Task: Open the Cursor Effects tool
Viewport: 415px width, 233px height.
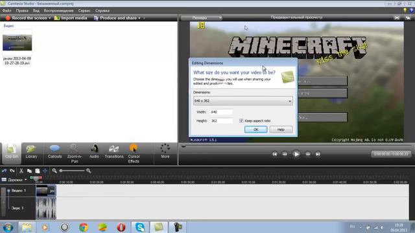Action: pyautogui.click(x=134, y=154)
